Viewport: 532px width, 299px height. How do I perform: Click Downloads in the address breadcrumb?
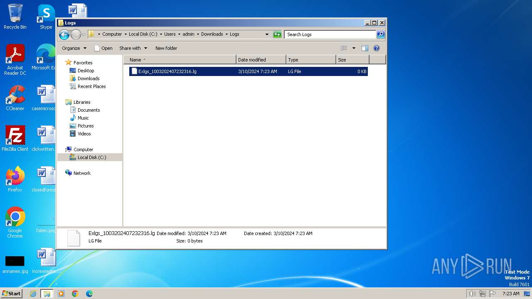[x=212, y=34]
